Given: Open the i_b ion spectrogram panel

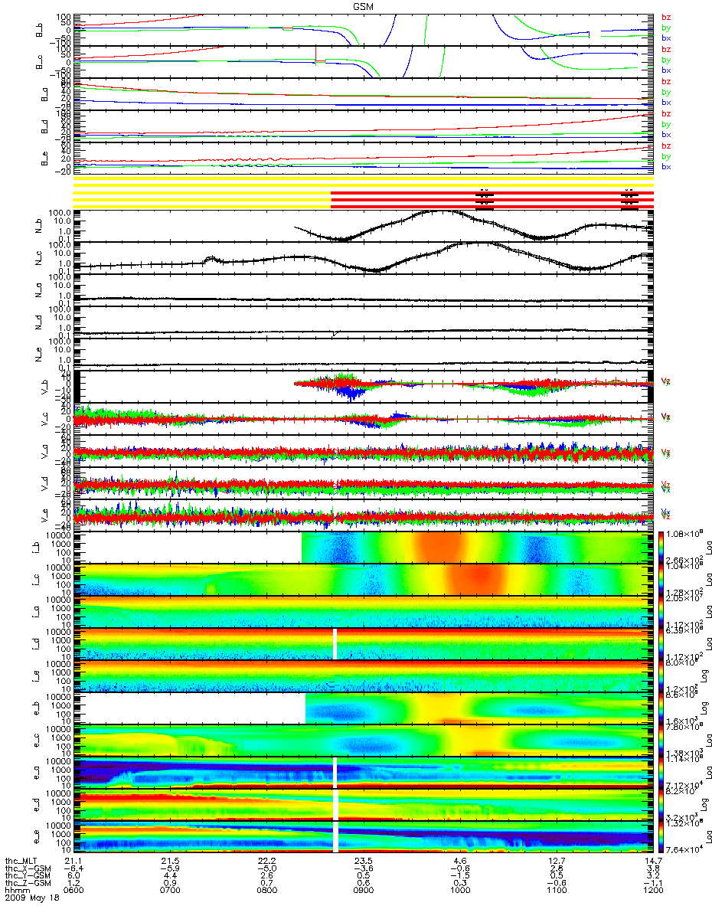Looking at the screenshot, I should click(363, 547).
